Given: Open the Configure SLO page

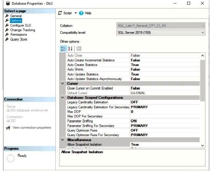Looking at the screenshot, I should pyautogui.click(x=20, y=25).
